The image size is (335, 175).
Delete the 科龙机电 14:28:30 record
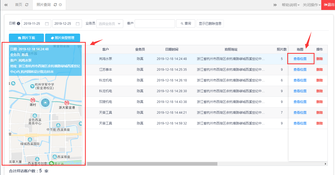pyautogui.click(x=319, y=91)
